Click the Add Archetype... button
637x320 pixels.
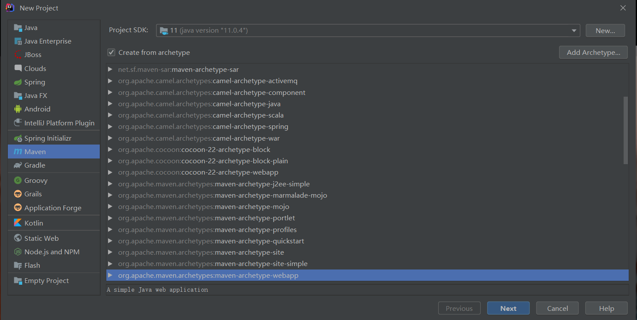coord(593,52)
